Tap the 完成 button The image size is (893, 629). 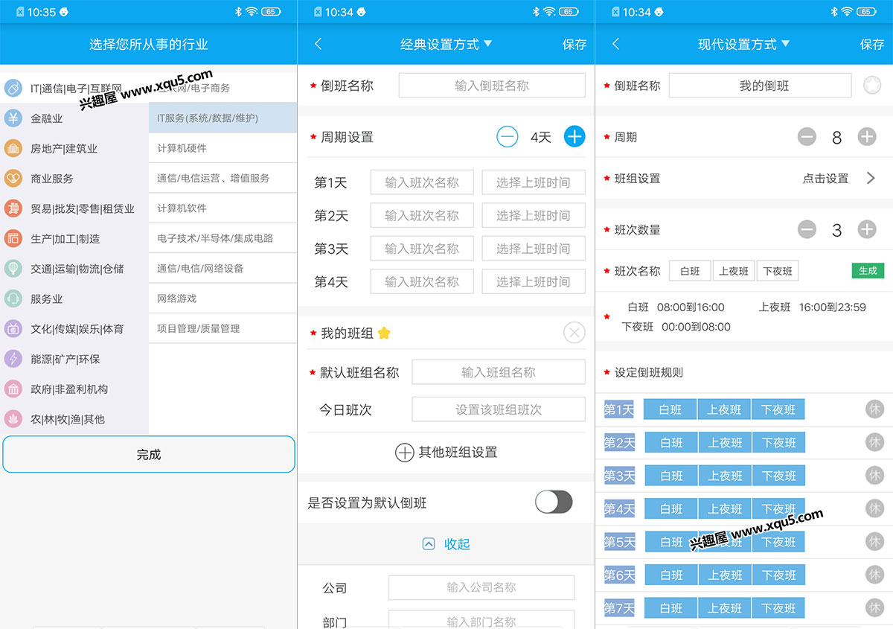pyautogui.click(x=149, y=454)
